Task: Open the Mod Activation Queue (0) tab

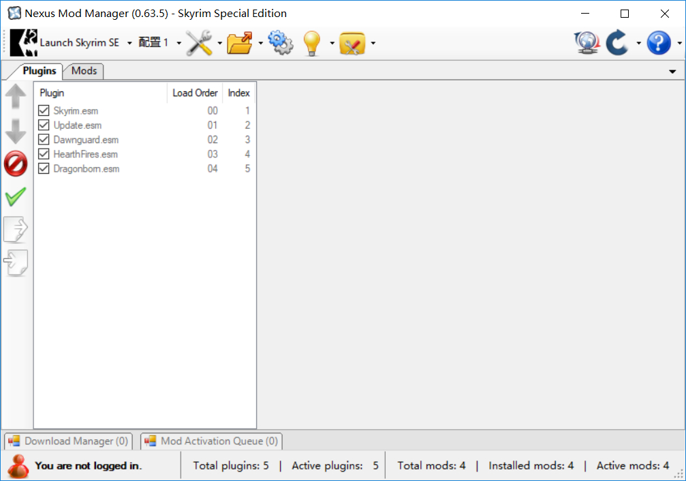Action: (x=211, y=441)
